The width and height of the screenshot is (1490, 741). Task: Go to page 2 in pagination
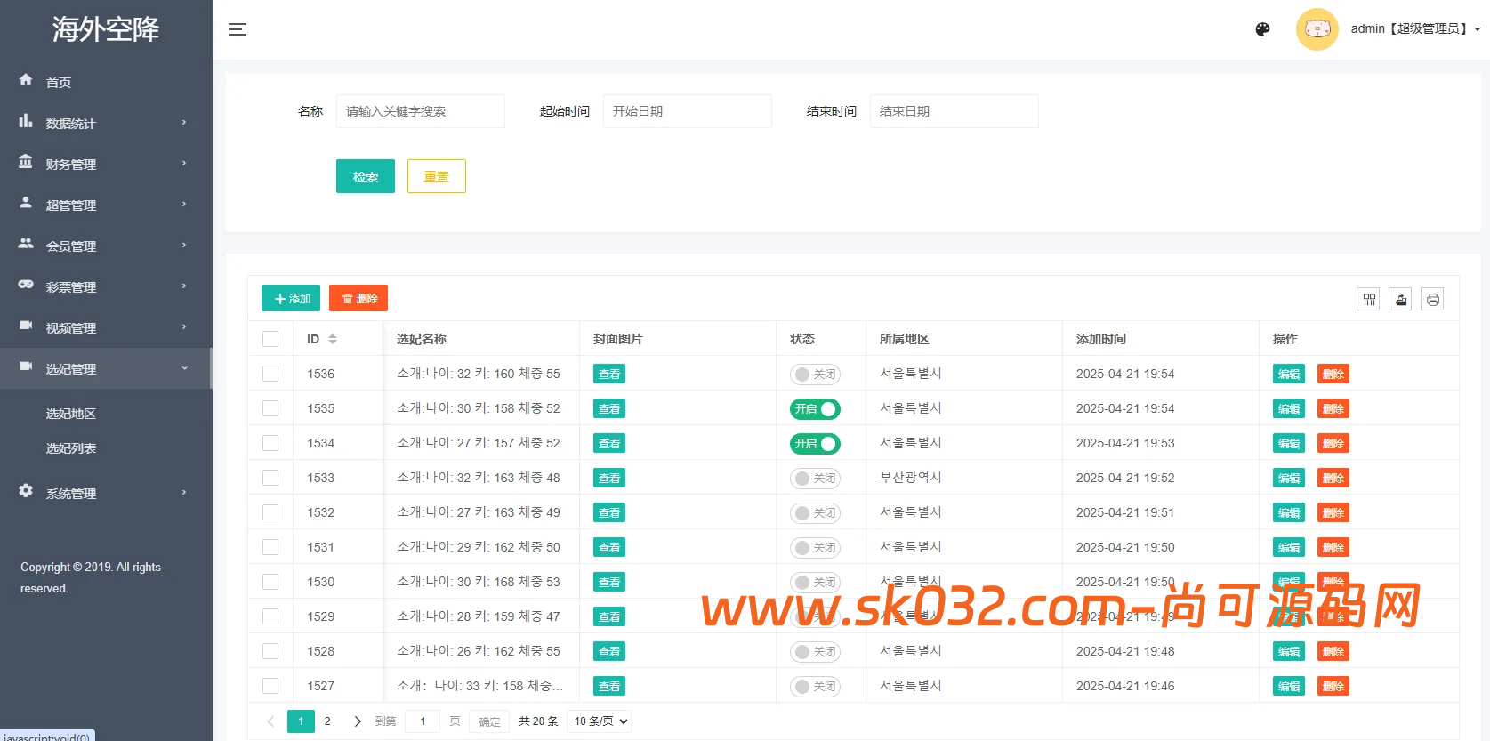click(327, 721)
